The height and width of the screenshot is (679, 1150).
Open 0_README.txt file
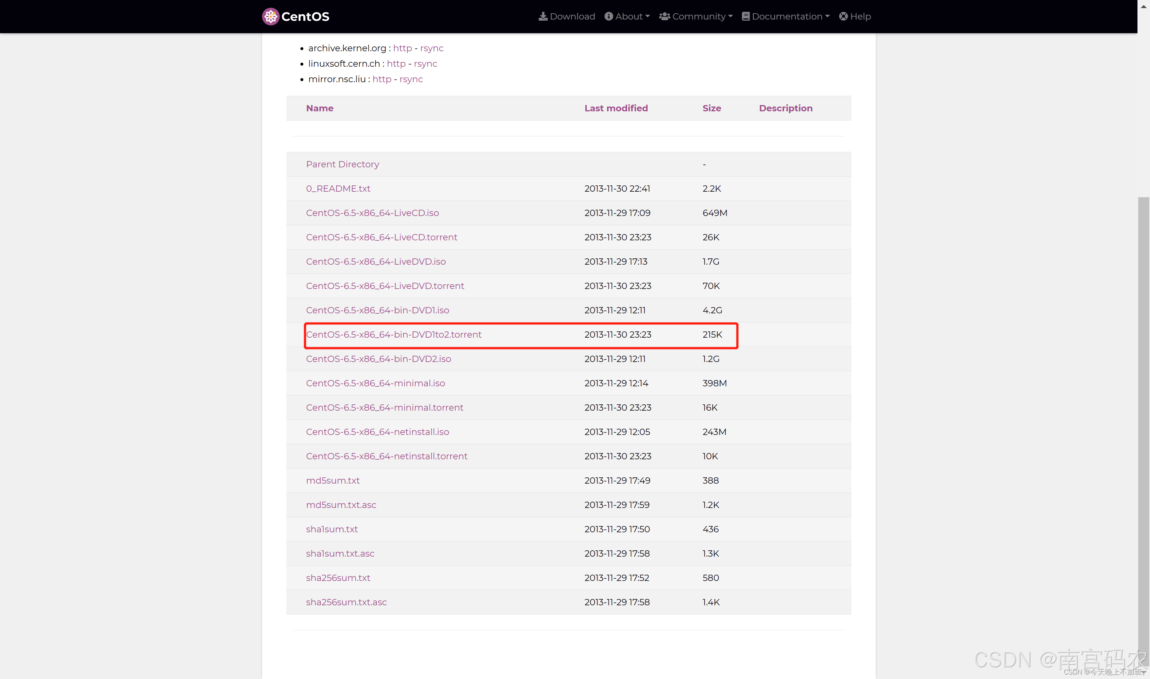[338, 188]
